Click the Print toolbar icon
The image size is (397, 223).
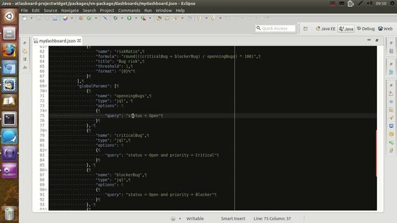point(55,18)
